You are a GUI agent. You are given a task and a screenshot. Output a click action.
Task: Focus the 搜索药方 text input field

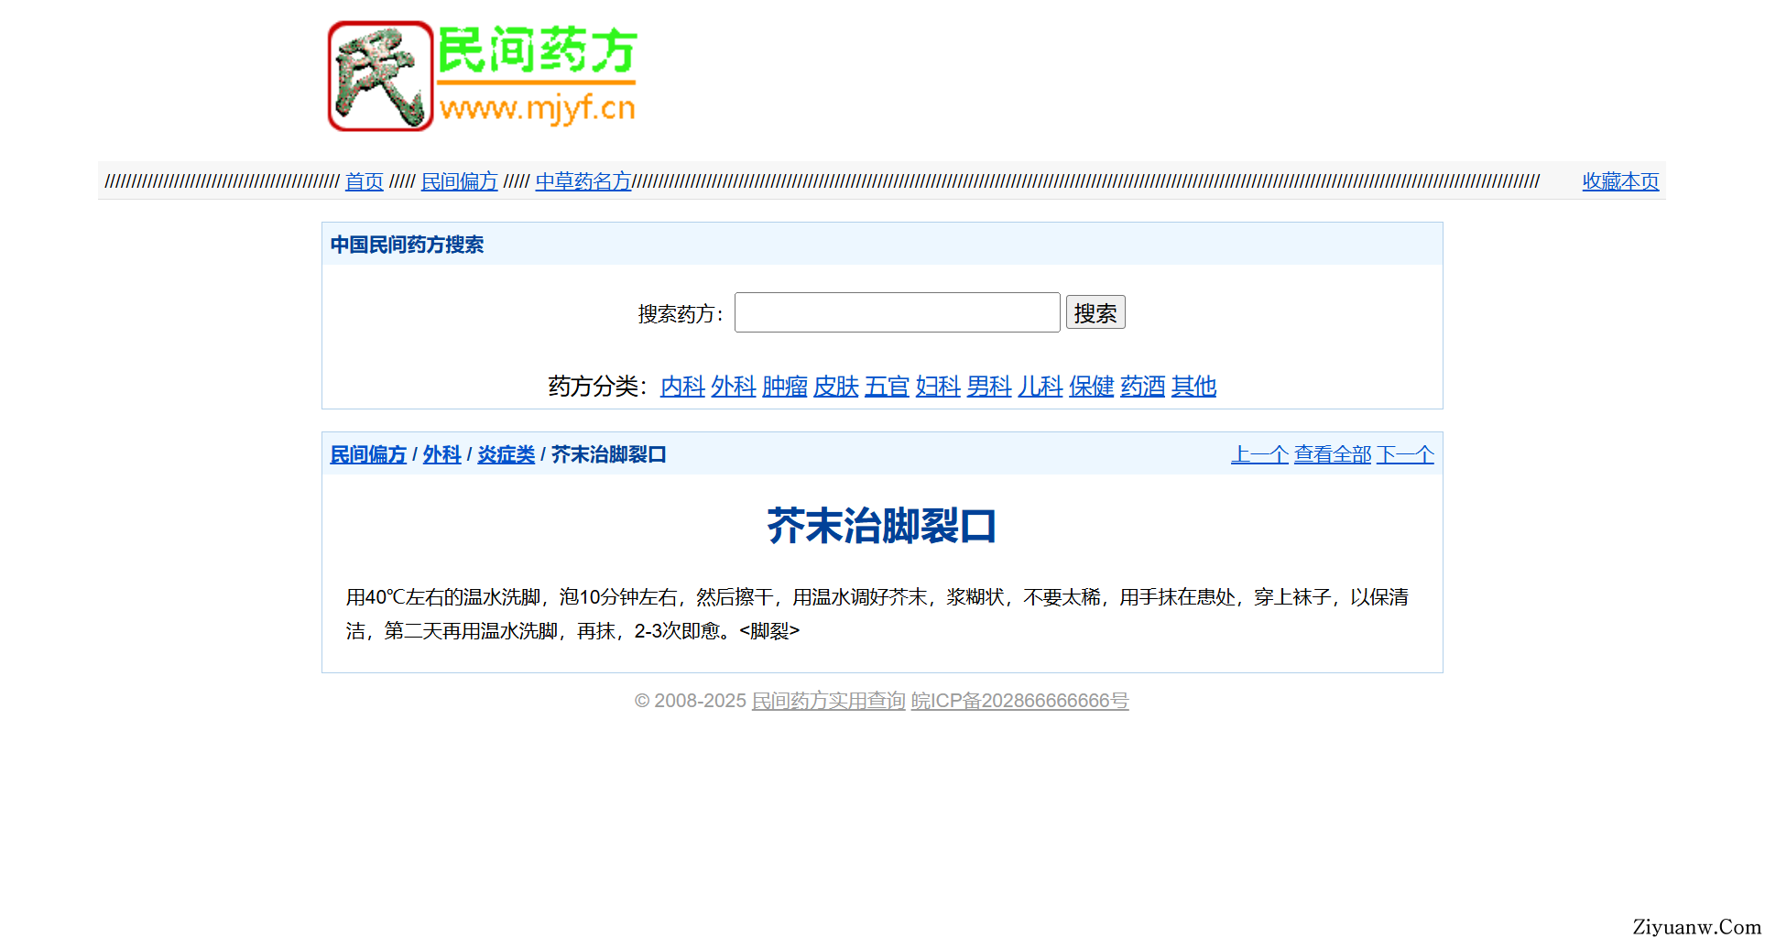897,313
